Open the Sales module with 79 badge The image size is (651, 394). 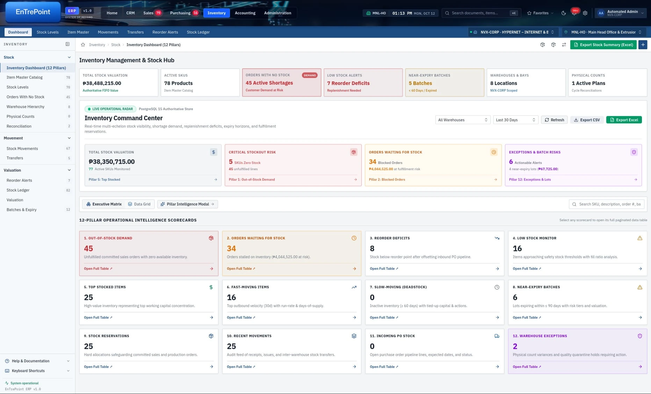(152, 13)
